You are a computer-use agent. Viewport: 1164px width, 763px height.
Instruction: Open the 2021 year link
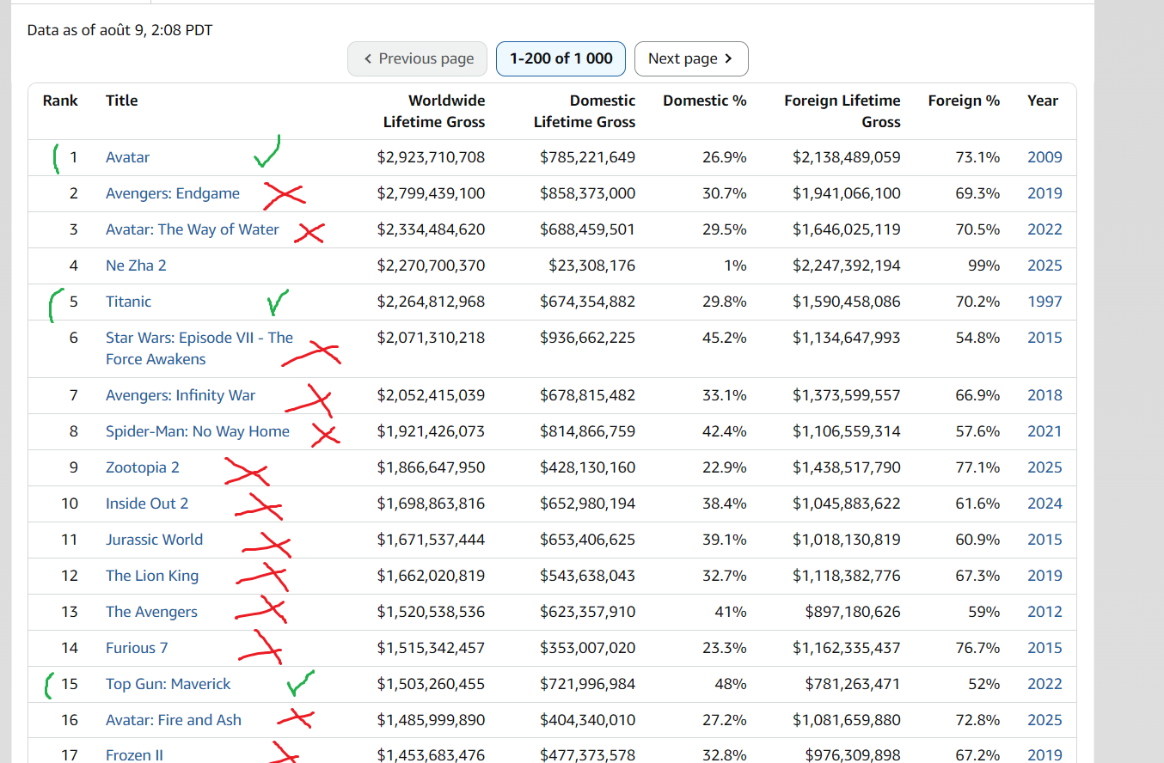point(1045,431)
